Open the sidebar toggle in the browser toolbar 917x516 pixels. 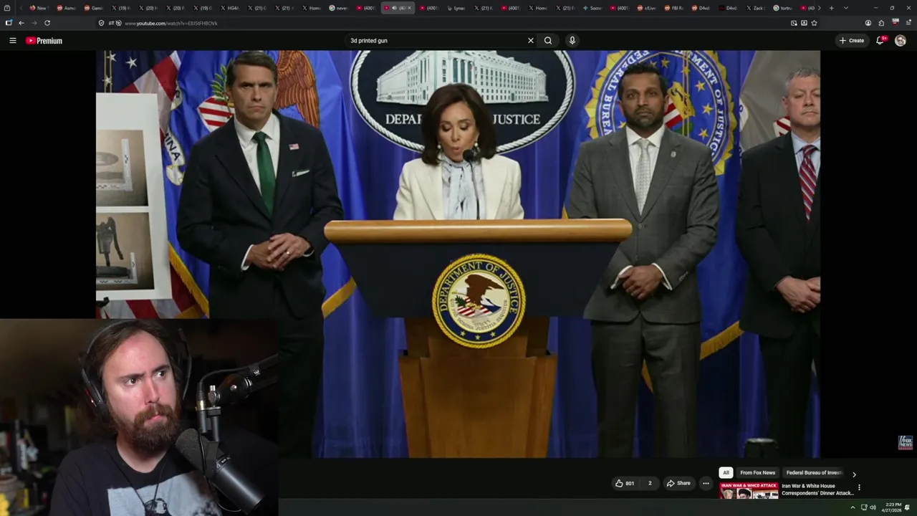click(9, 23)
